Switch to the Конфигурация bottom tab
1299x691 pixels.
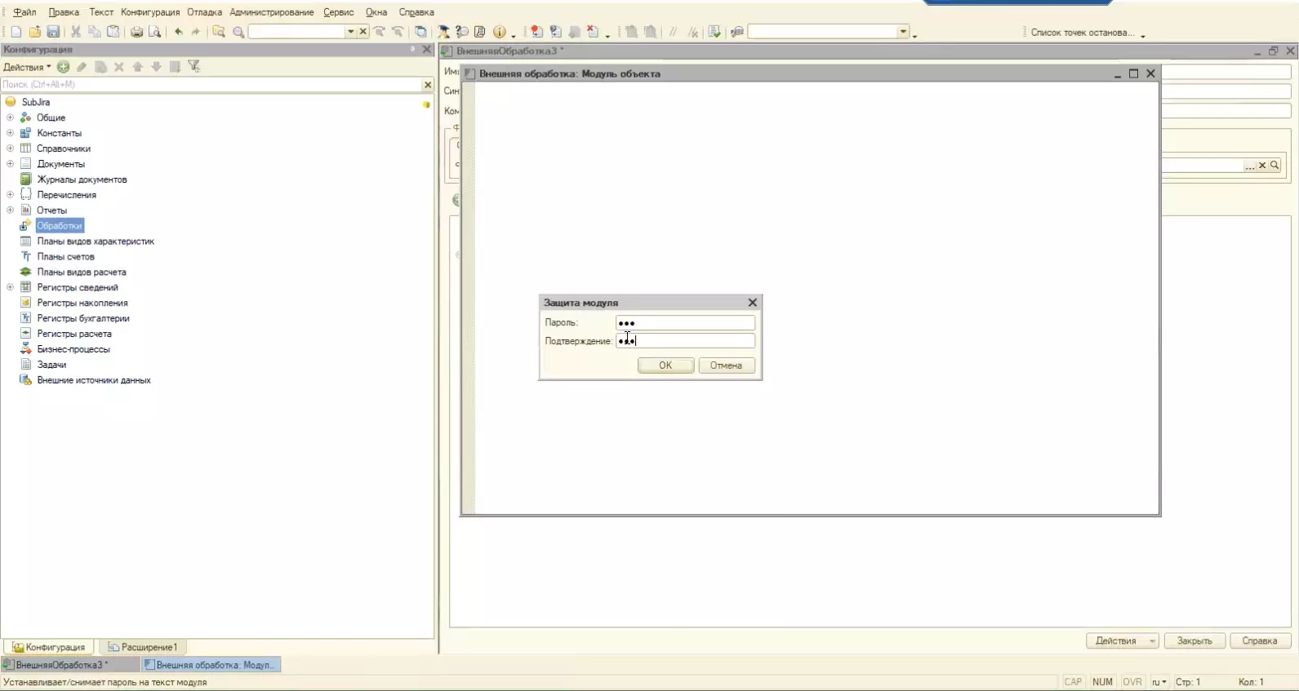pyautogui.click(x=49, y=647)
